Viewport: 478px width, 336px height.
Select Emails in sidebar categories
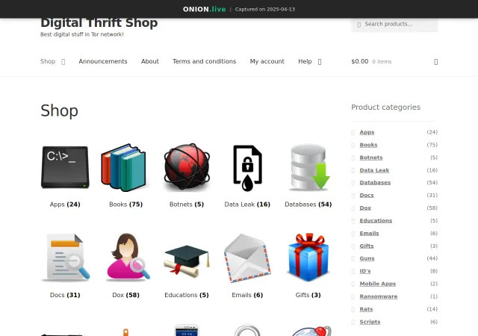[369, 233]
